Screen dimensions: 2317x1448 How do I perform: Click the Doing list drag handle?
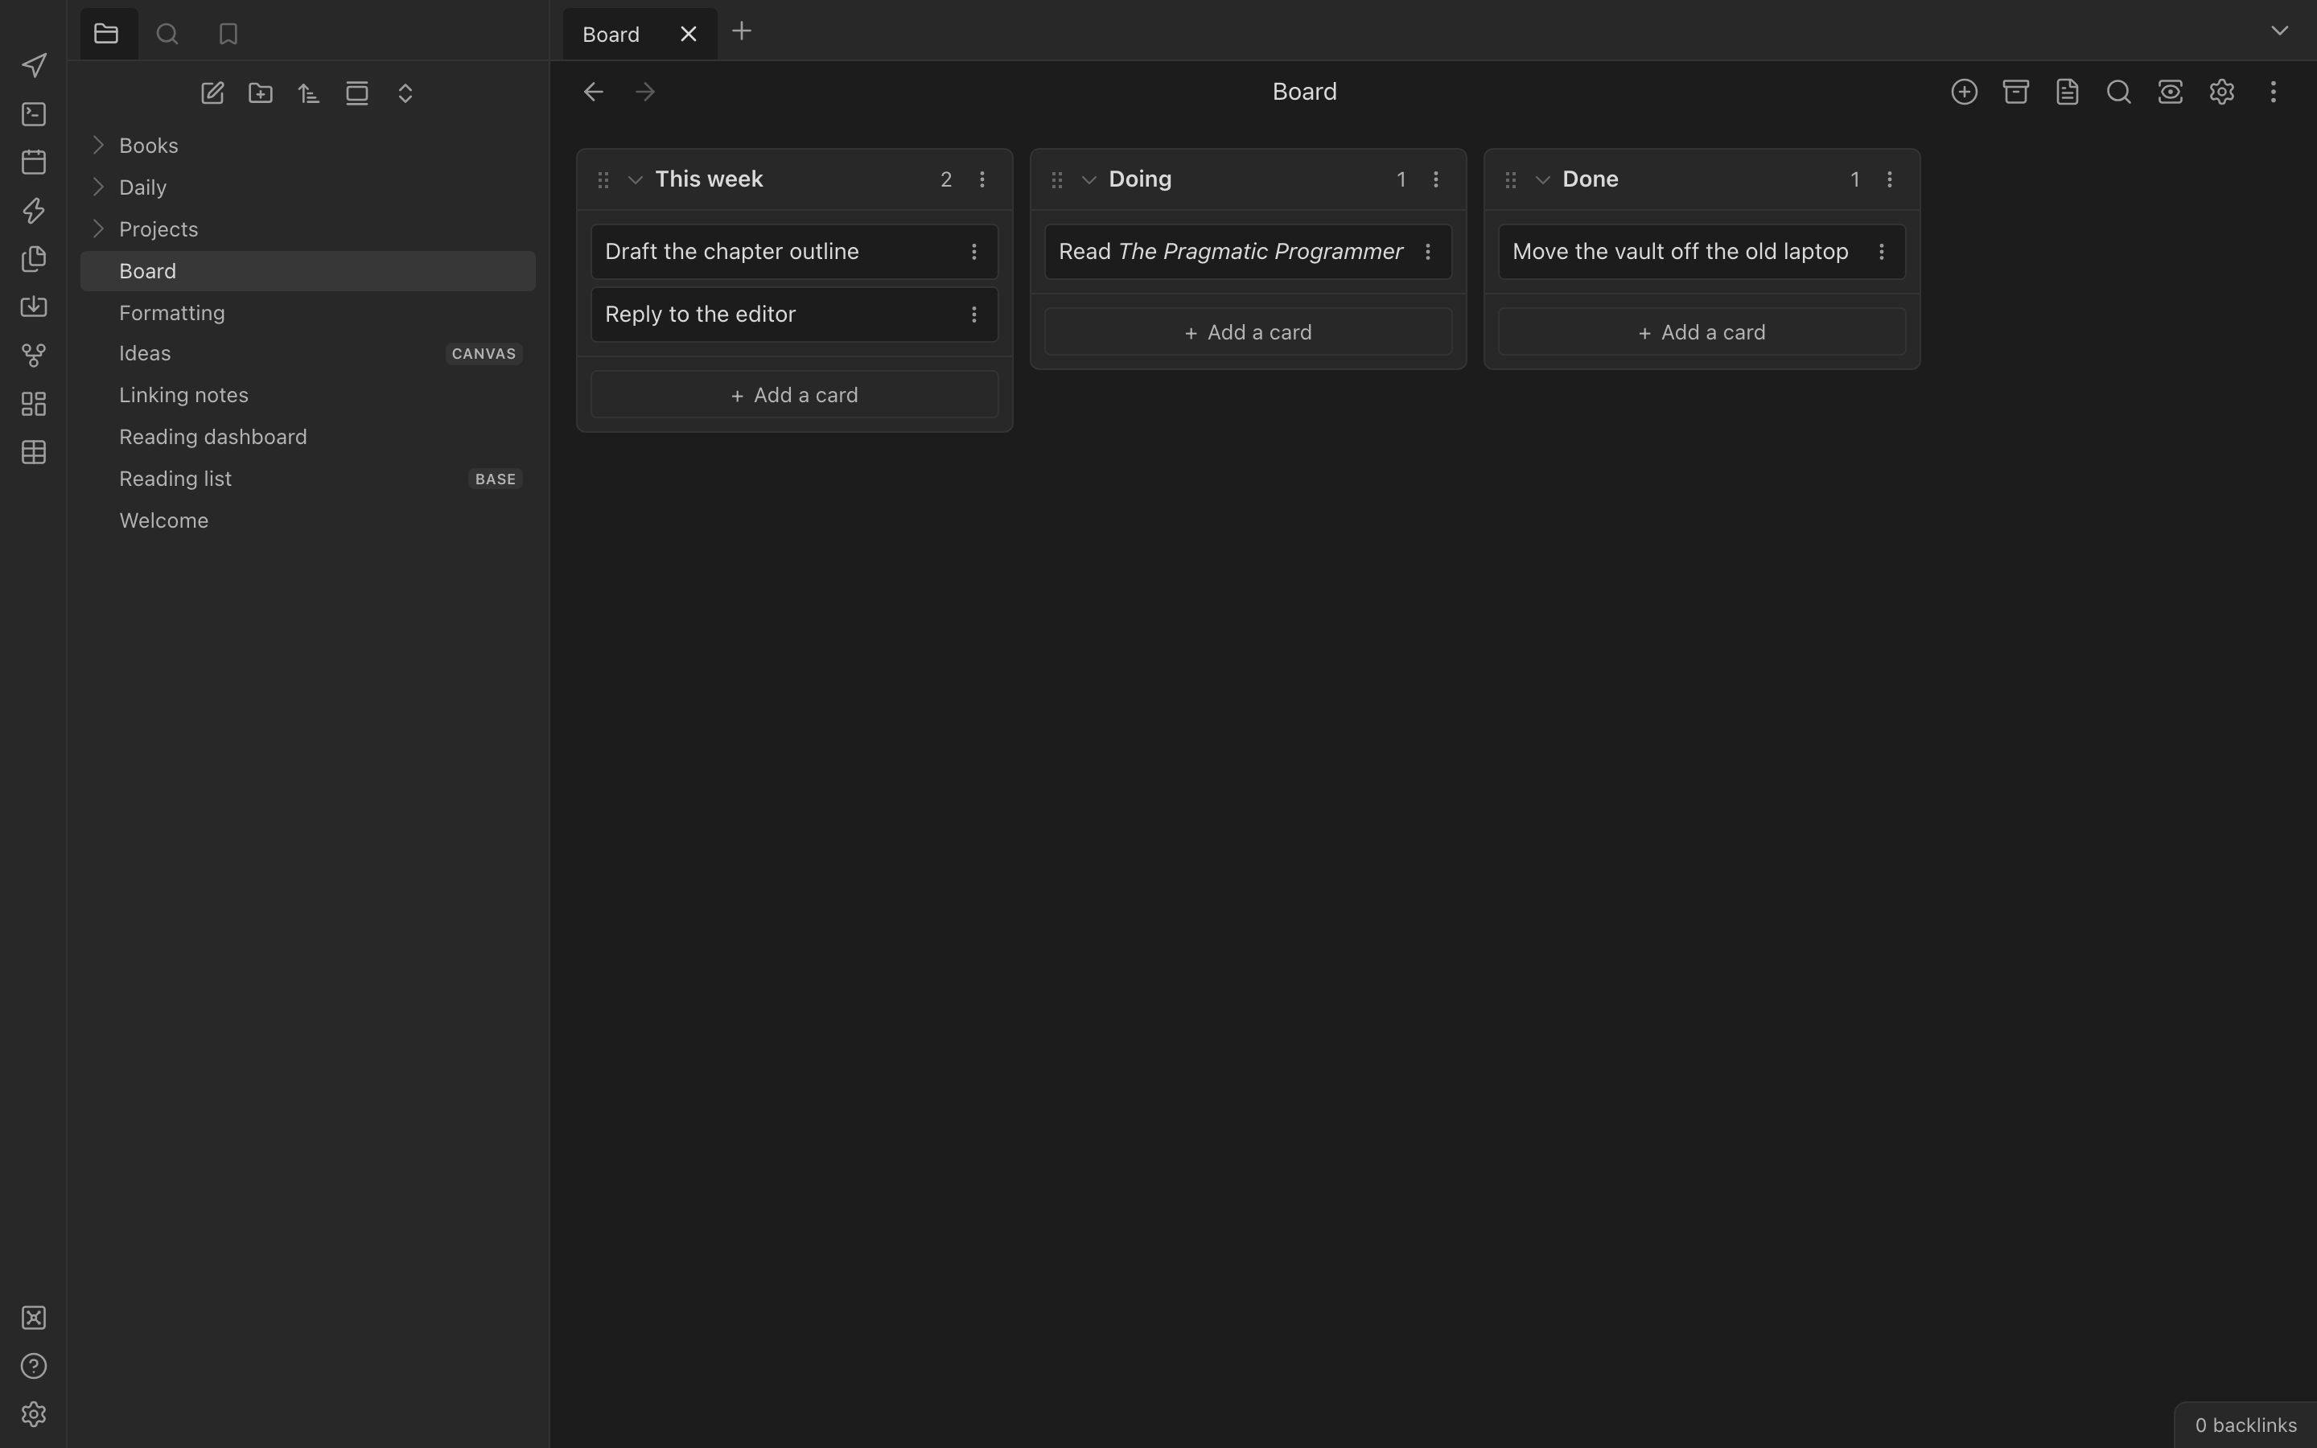pos(1057,180)
